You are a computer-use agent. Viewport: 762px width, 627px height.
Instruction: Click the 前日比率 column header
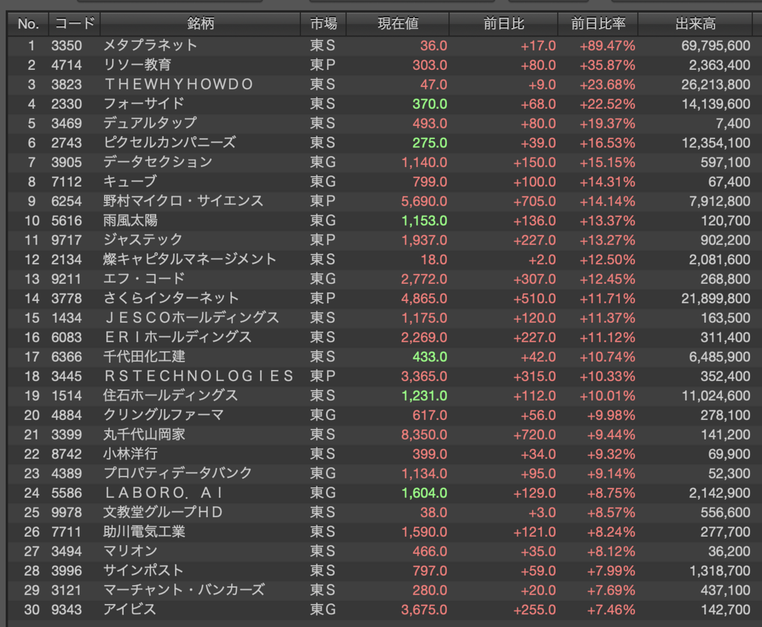(598, 24)
